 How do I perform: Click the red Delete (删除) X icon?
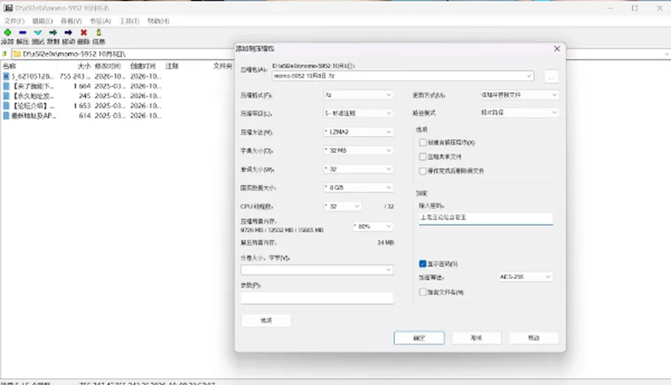[x=83, y=33]
